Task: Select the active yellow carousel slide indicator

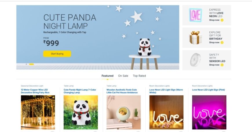Action: (32, 64)
